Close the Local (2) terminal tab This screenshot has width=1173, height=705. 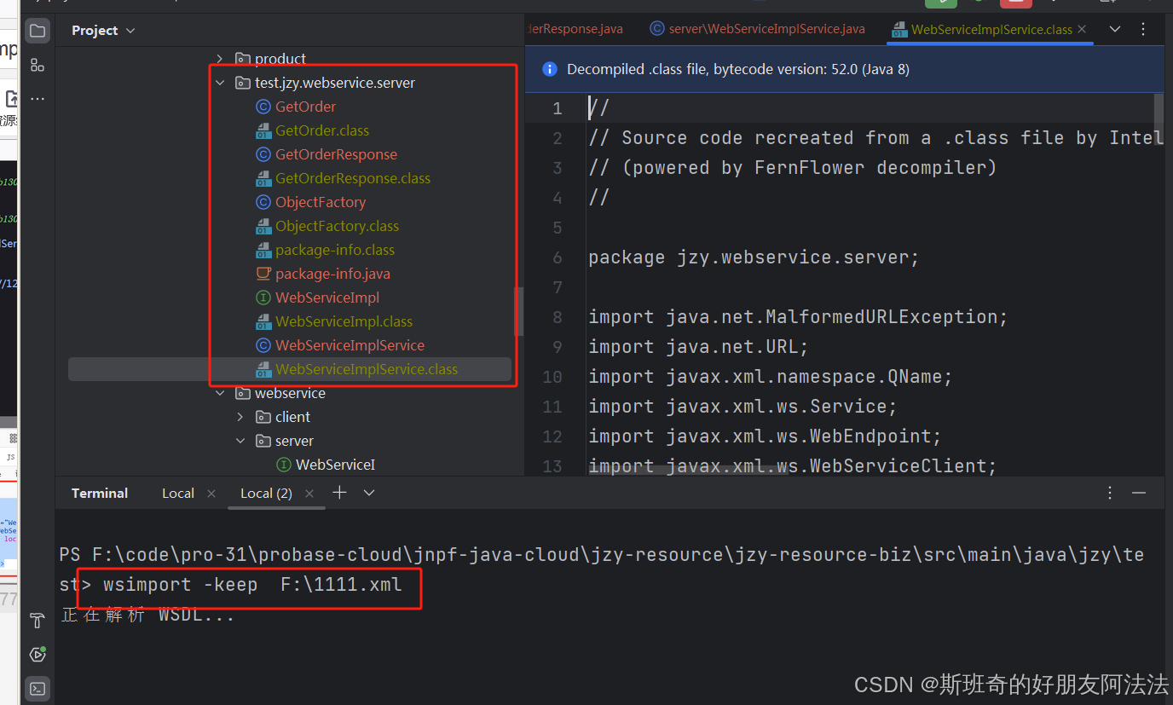309,493
